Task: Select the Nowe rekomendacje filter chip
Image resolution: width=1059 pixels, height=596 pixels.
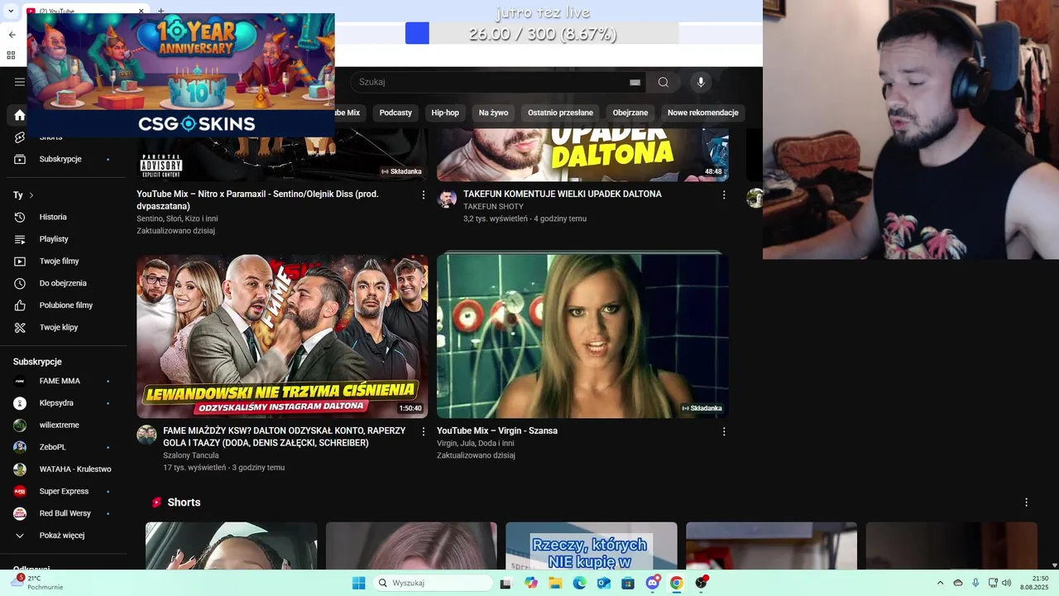Action: coord(702,113)
